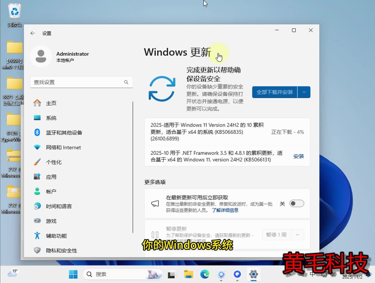
Task: Select 蓝牙和其他设备 in the sidebar
Action: [64, 132]
